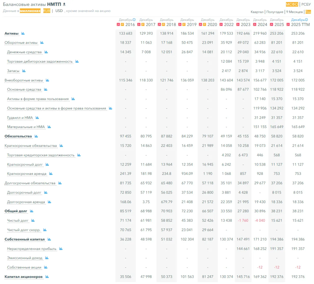
Task: Switch period to Квартал
Action: 257,12
